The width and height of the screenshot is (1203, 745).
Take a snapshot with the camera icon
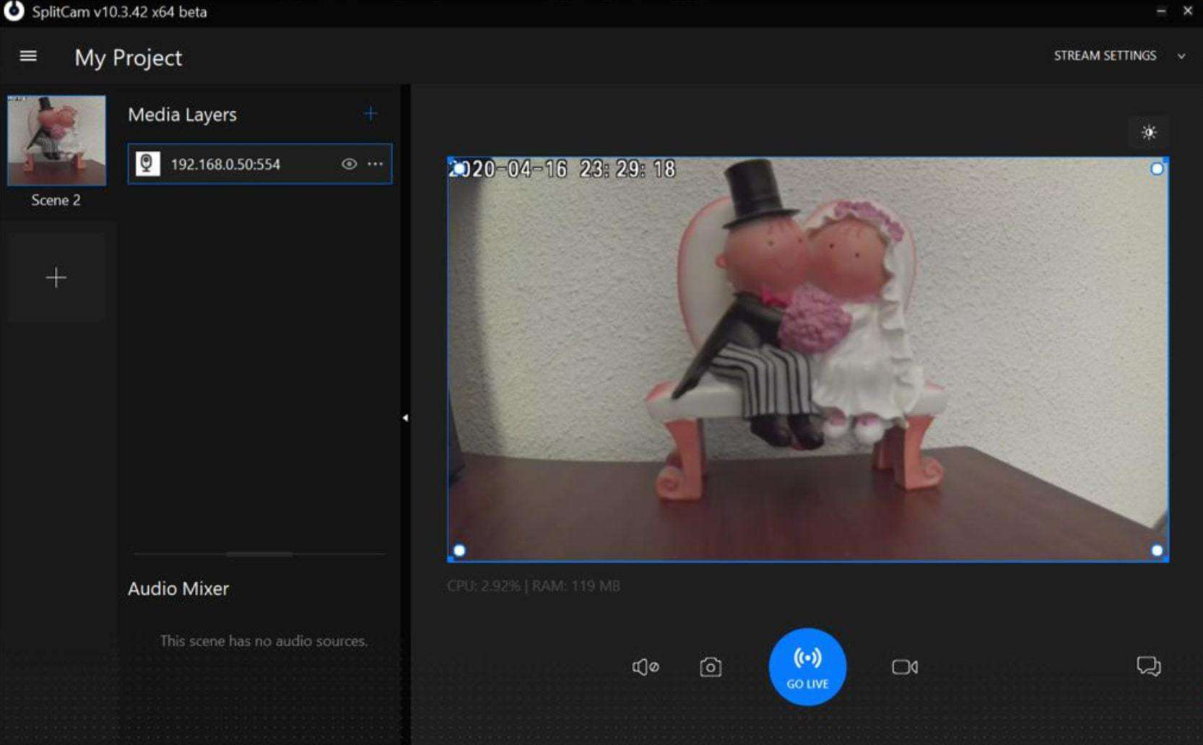click(710, 667)
